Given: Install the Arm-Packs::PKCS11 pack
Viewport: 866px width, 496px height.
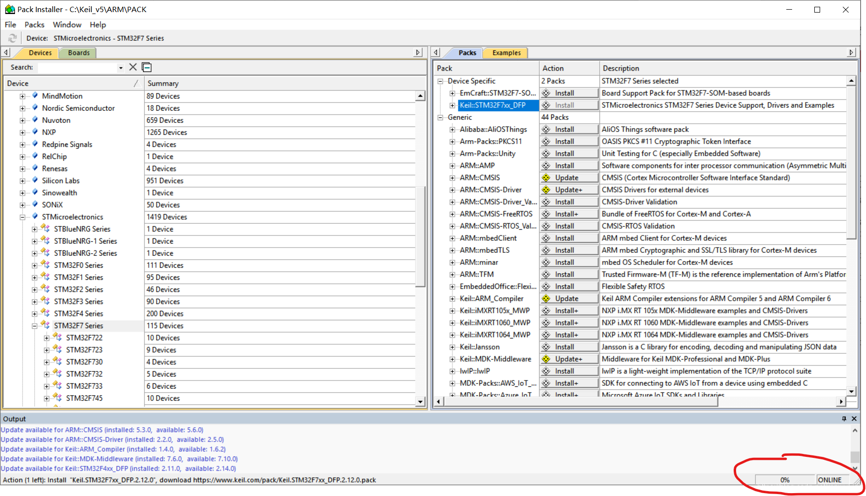Looking at the screenshot, I should click(x=569, y=142).
